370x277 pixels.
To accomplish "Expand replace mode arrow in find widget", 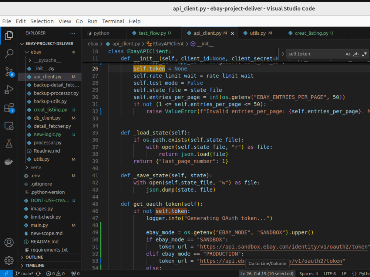I will coord(282,54).
